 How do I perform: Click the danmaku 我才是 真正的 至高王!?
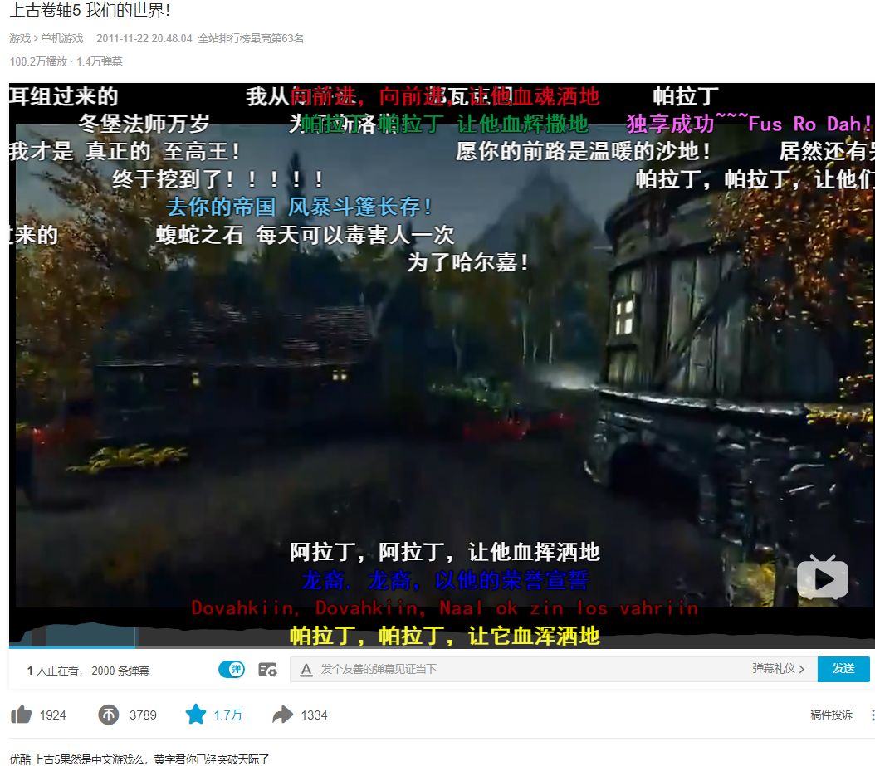[x=125, y=151]
